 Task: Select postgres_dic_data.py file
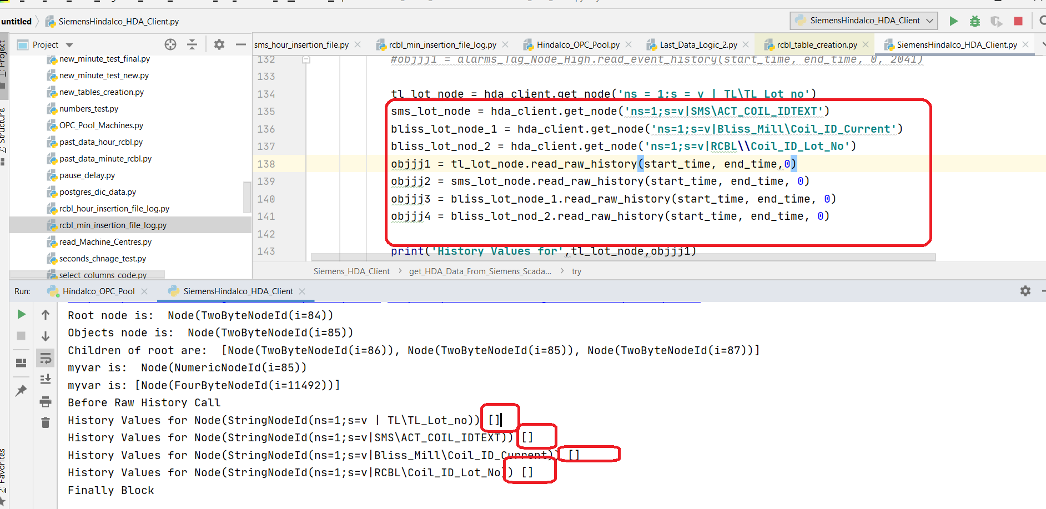[98, 192]
